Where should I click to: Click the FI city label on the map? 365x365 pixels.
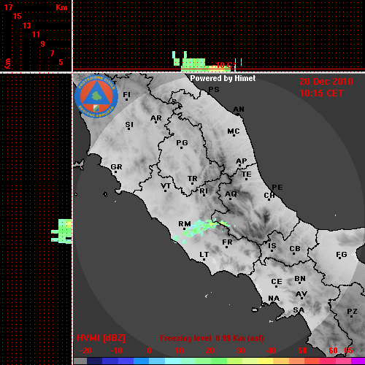(x=126, y=94)
